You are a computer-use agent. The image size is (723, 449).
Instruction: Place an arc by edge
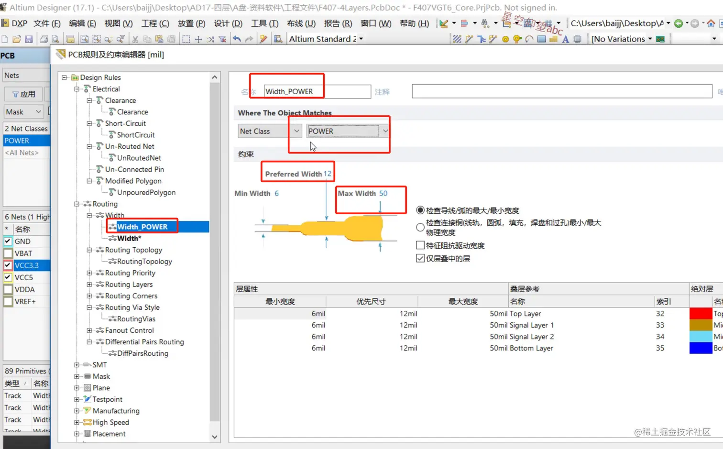pos(529,39)
